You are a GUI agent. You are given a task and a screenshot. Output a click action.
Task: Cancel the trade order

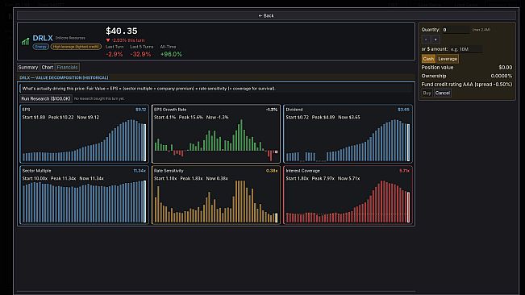coord(442,93)
